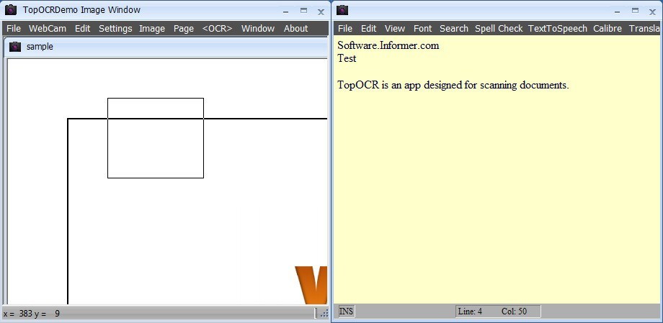Open the Font menu
The width and height of the screenshot is (663, 323).
(x=422, y=29)
